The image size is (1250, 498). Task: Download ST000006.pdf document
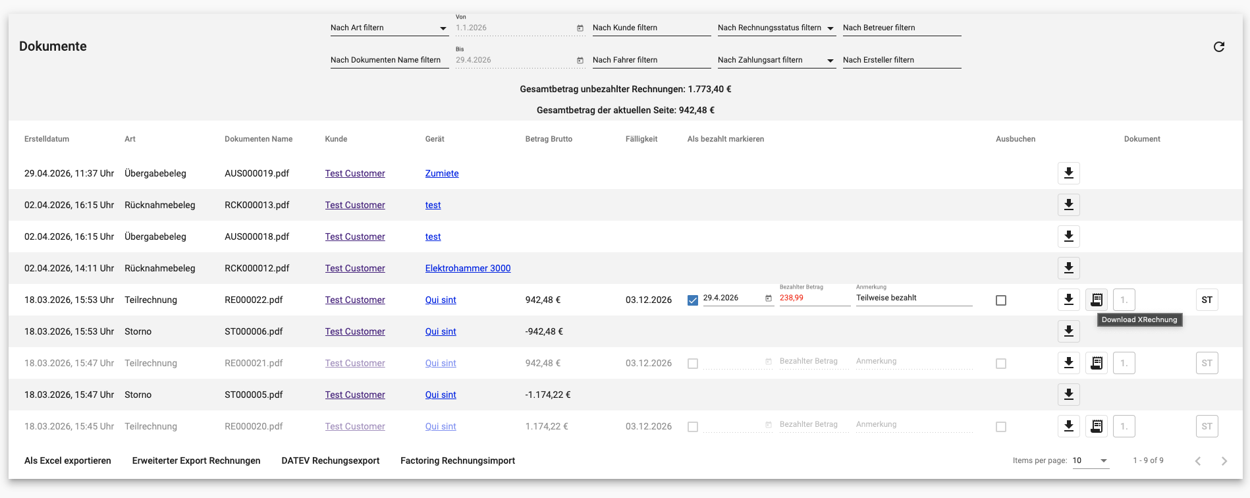click(1069, 331)
